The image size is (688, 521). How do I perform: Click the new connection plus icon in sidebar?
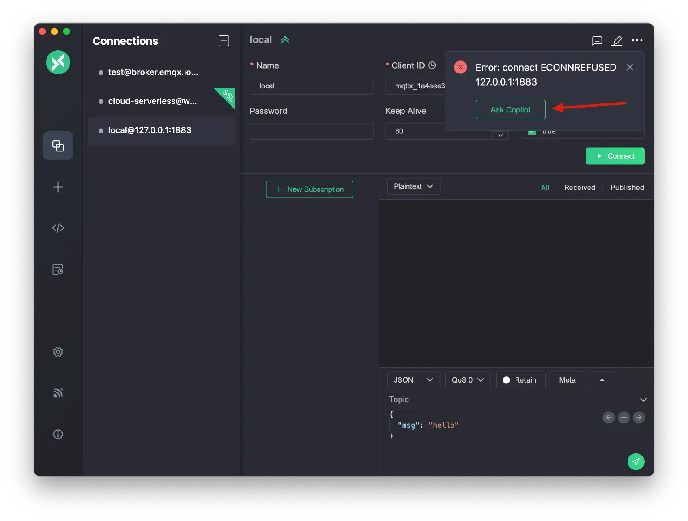click(x=58, y=187)
